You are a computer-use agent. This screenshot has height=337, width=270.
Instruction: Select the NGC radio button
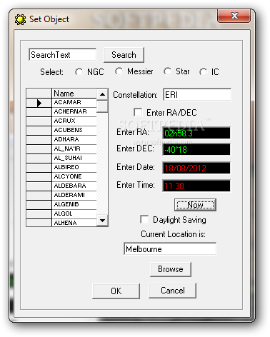pyautogui.click(x=79, y=72)
